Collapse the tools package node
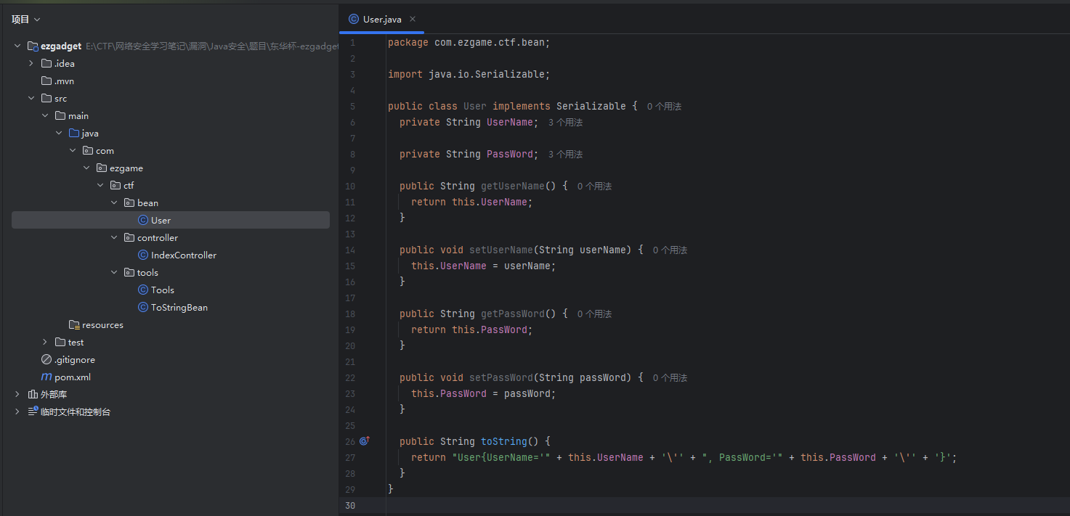 tap(114, 273)
